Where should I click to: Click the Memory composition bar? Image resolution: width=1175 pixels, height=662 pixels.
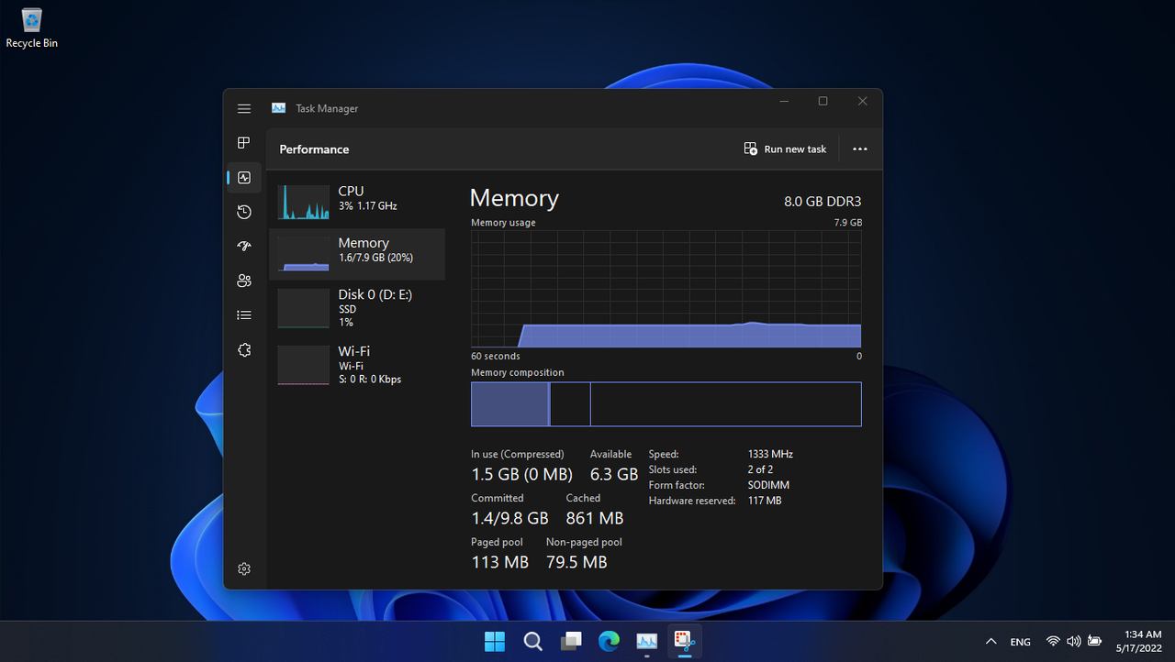point(666,403)
